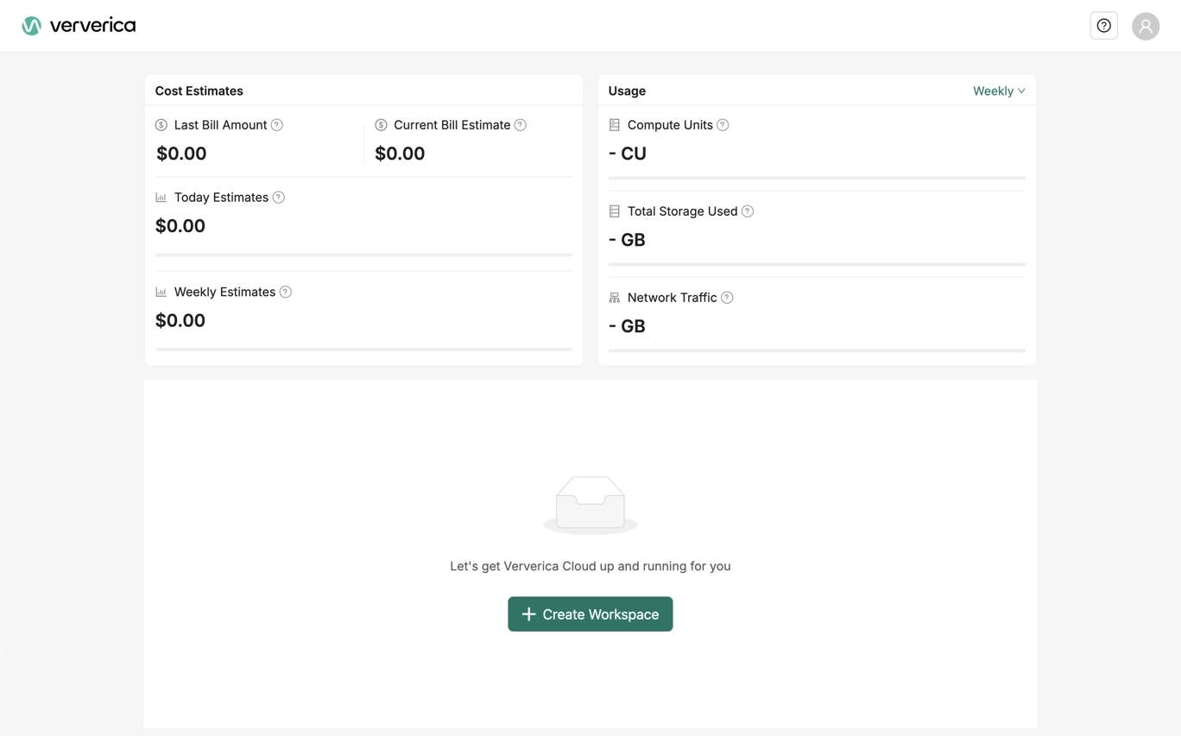Click the Ververica logo
Viewport: 1181px width, 736px height.
click(79, 26)
